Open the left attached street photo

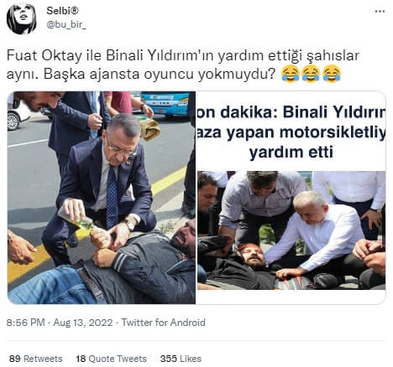click(x=102, y=198)
